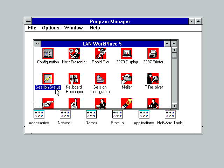
Task: Click the Session Status chart icon
Action: [48, 79]
